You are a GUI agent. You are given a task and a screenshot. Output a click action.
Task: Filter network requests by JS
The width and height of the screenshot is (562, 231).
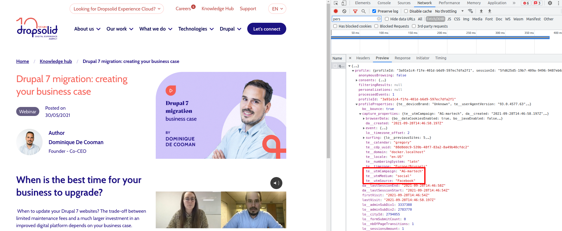pyautogui.click(x=449, y=19)
